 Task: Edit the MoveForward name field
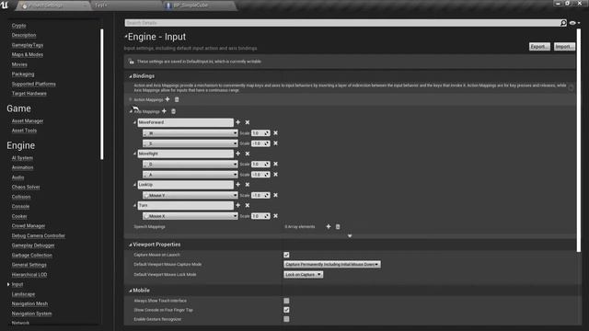pos(185,122)
